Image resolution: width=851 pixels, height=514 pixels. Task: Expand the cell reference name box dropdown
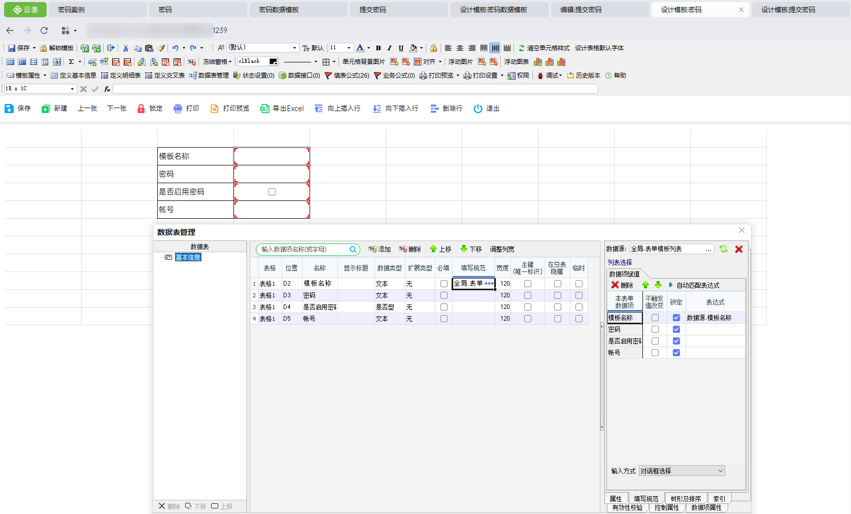(72, 89)
